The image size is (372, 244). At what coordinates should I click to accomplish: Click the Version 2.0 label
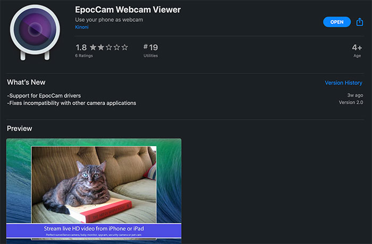pos(351,102)
